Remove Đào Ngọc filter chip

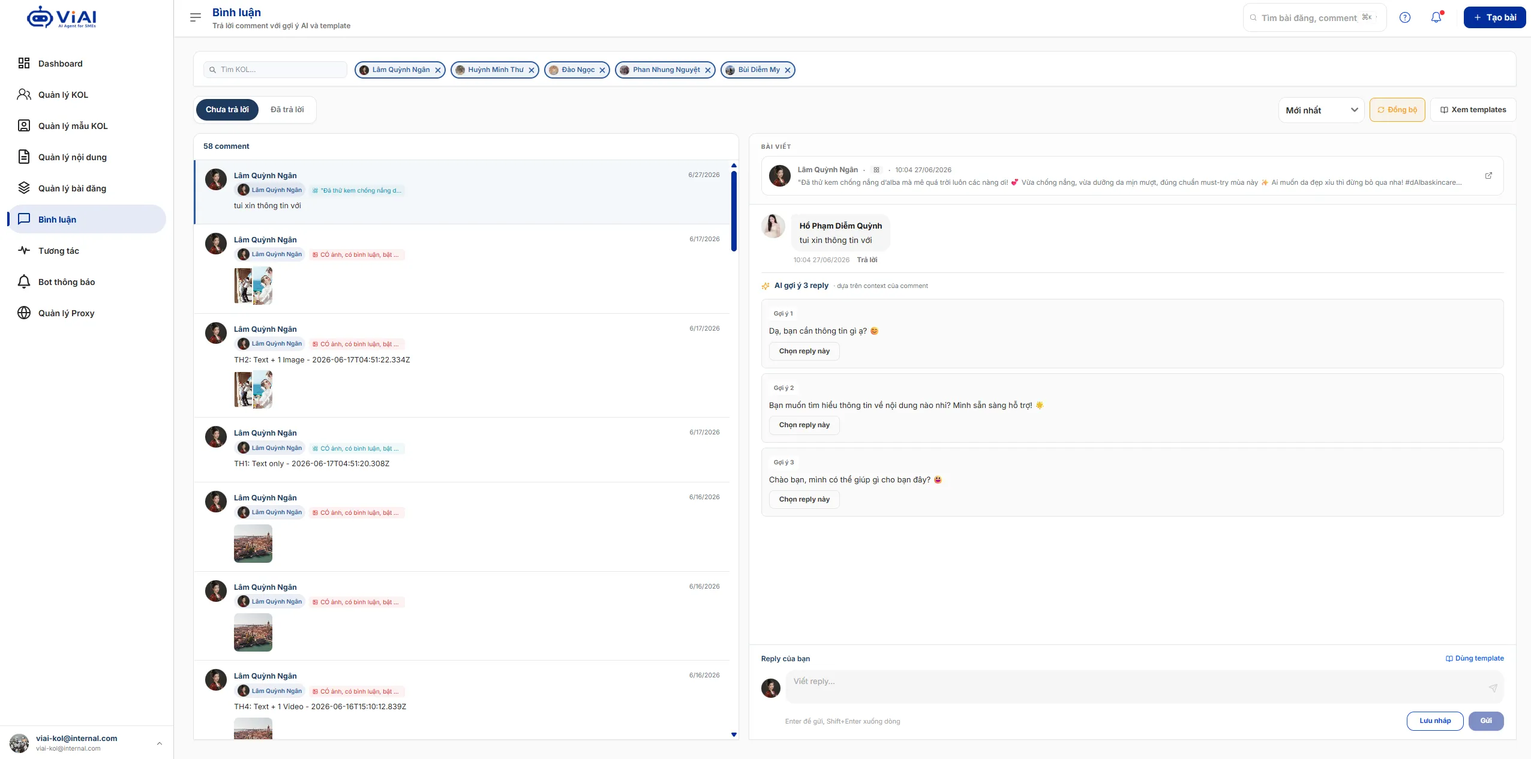point(602,70)
